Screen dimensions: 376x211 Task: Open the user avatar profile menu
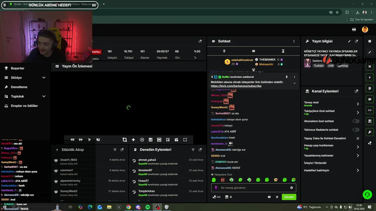(365, 29)
